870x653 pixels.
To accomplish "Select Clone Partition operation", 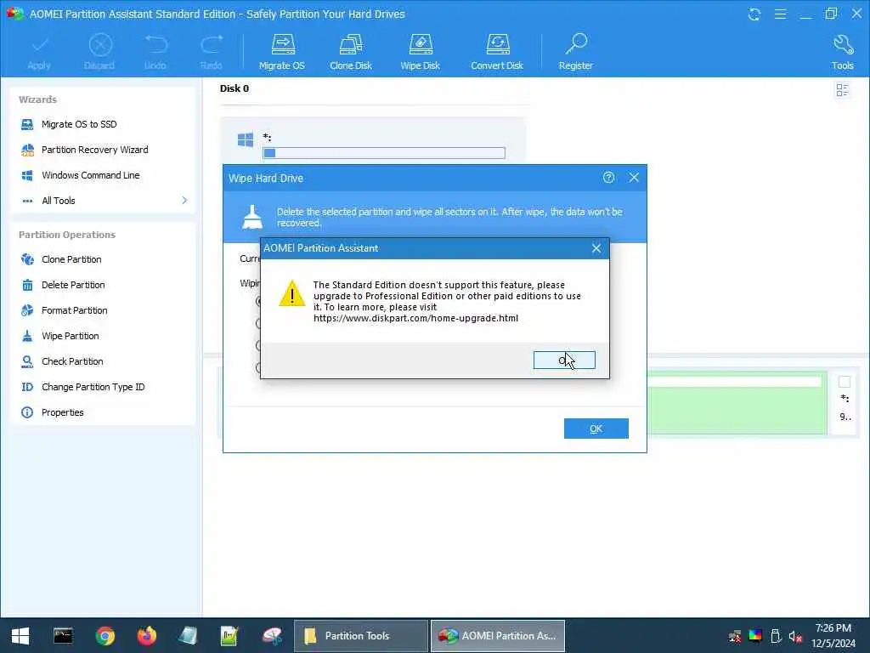I will click(x=71, y=259).
